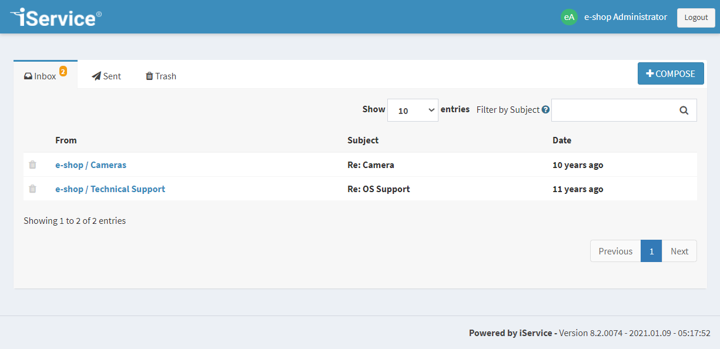Click the eA user avatar
Image resolution: width=720 pixels, height=349 pixels.
[x=569, y=17]
